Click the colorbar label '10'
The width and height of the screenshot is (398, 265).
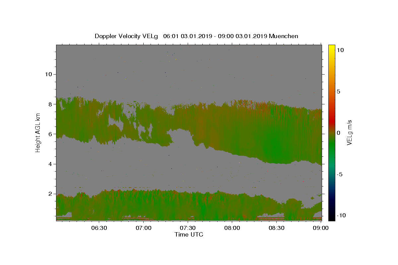[x=340, y=50]
